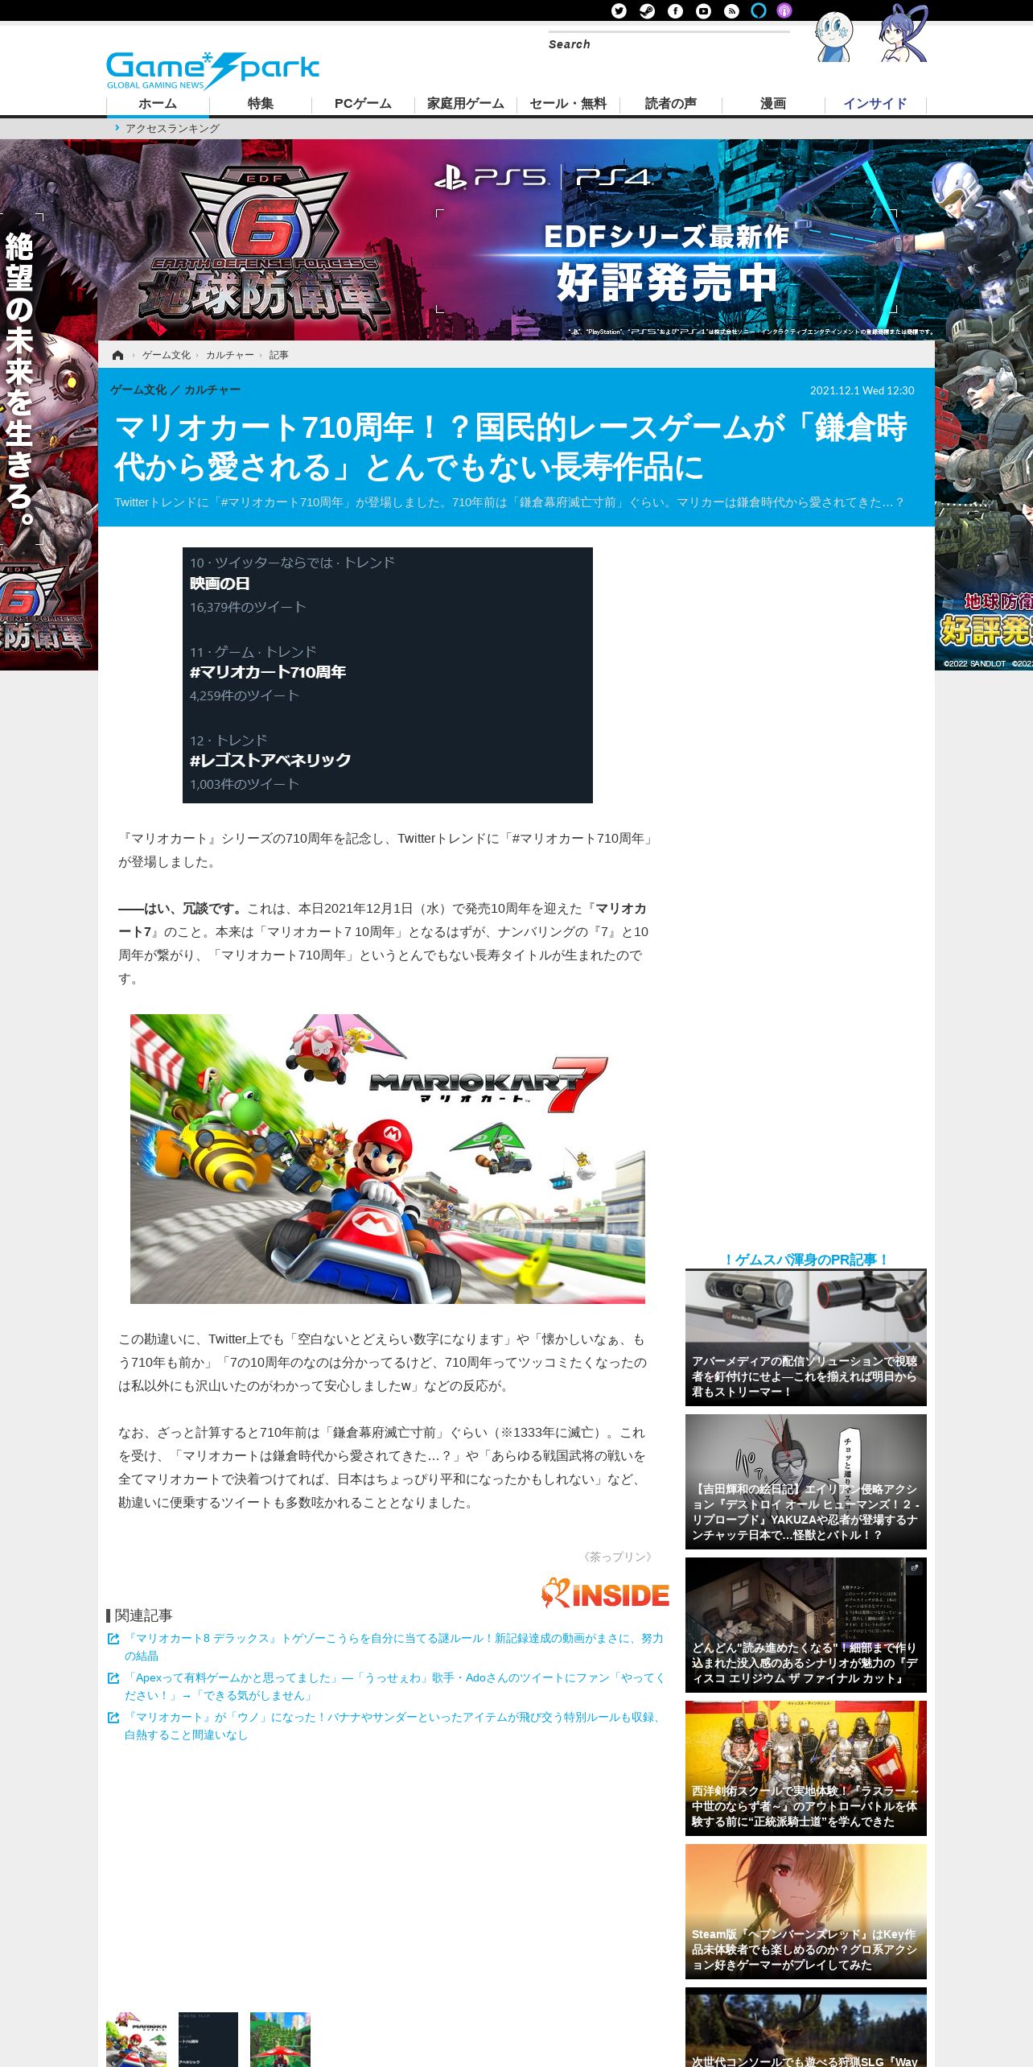Open the セール・無料 tab
This screenshot has width=1033, height=2067.
coord(568,104)
